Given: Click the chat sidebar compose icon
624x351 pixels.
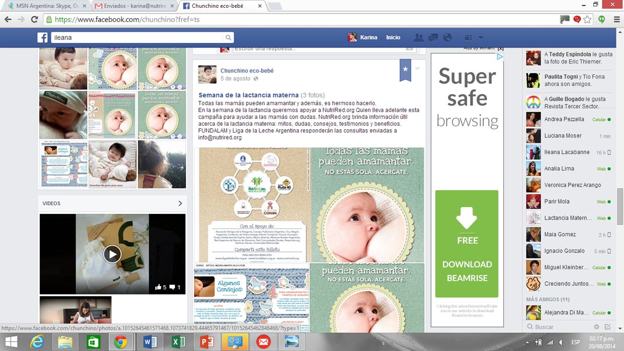Looking at the screenshot, I should click(x=607, y=327).
